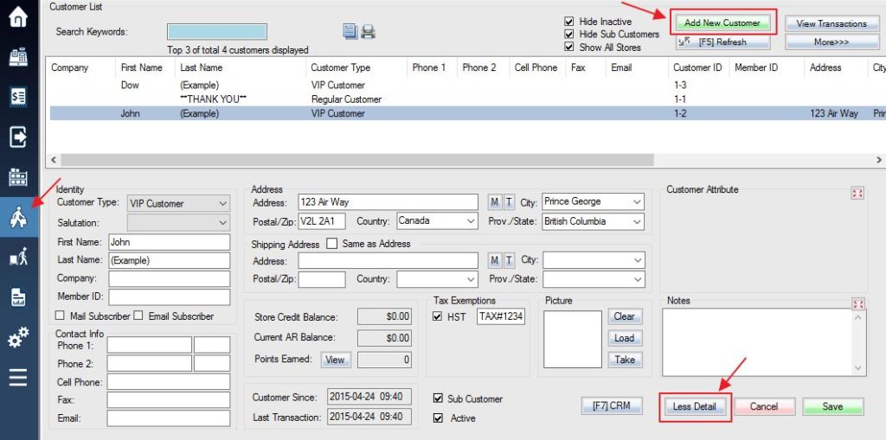Select the Dow (Example) customer row
886x440 pixels.
tap(465, 85)
